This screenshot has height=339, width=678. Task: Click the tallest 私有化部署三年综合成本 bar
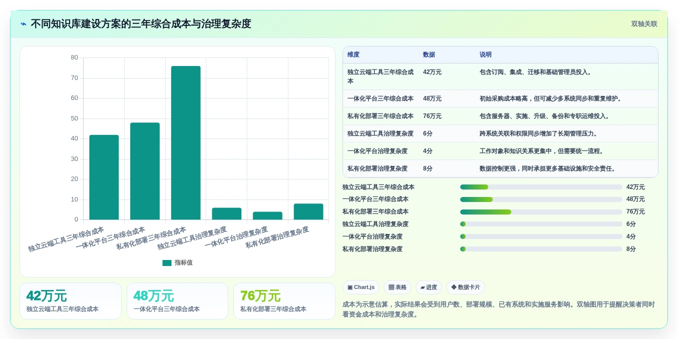(186, 142)
